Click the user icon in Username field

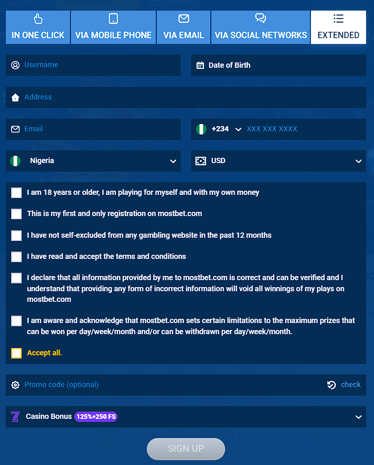(x=15, y=65)
